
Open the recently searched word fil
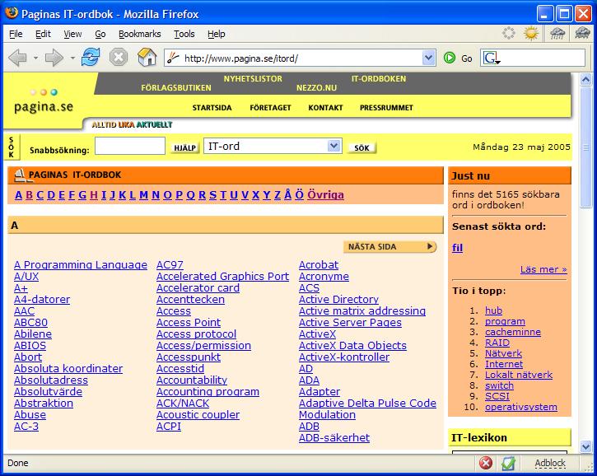tap(457, 248)
